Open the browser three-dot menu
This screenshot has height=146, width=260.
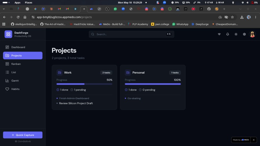(255, 17)
